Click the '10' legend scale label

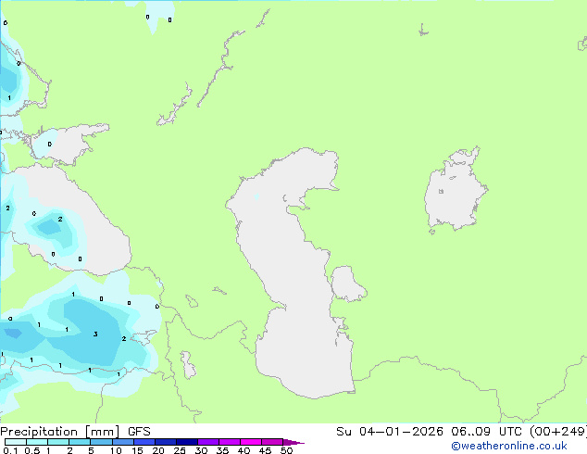116,450
